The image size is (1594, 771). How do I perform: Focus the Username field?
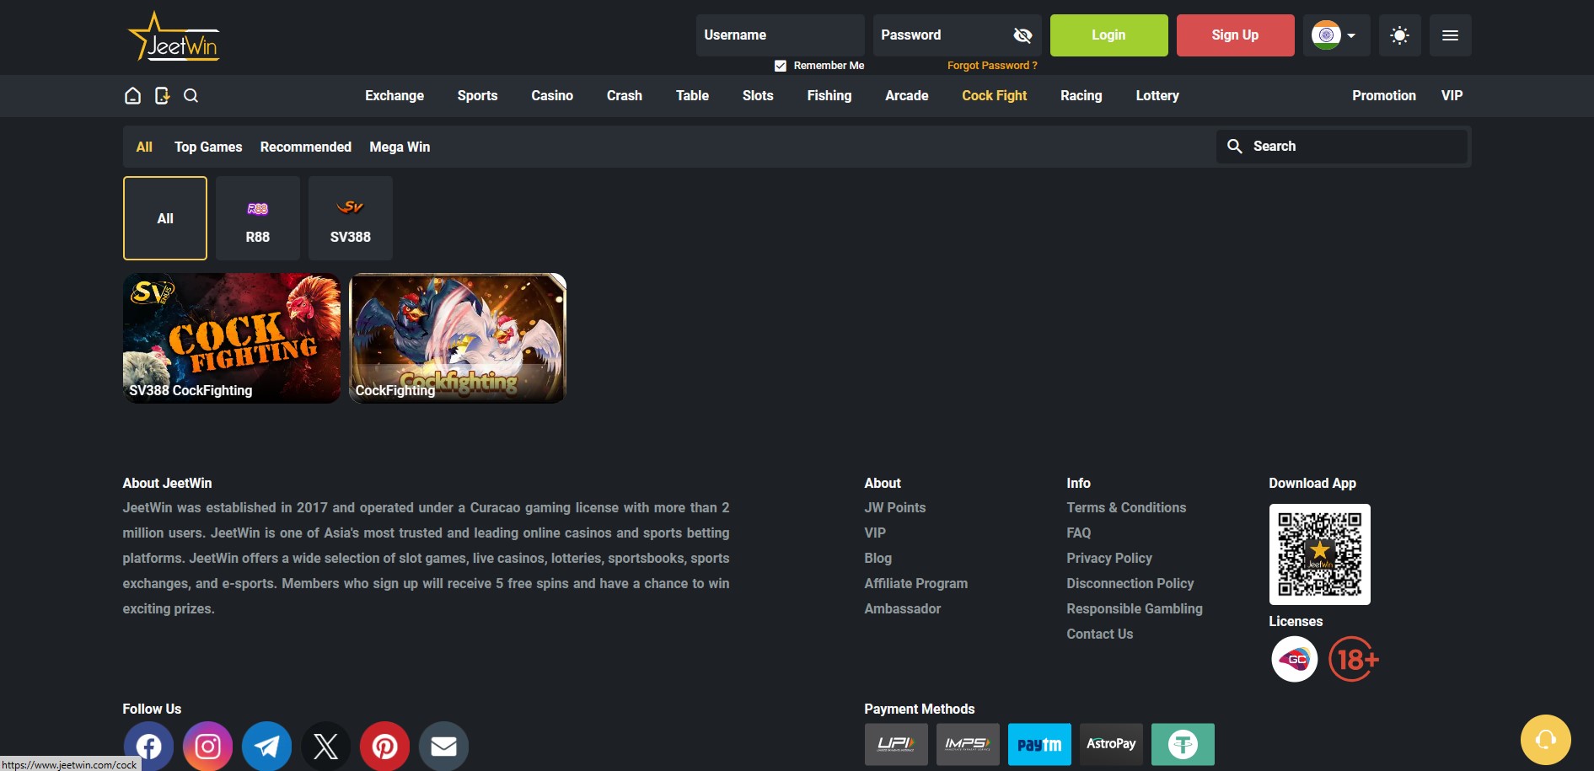[x=780, y=35]
